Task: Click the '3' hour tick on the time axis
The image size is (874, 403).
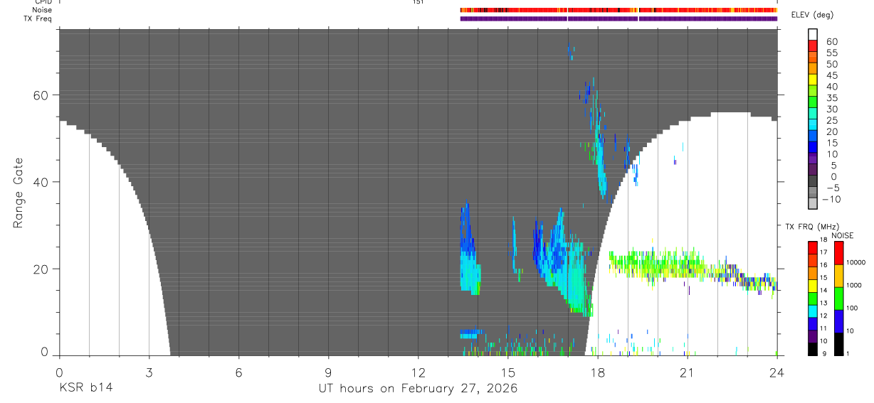Action: 149,372
